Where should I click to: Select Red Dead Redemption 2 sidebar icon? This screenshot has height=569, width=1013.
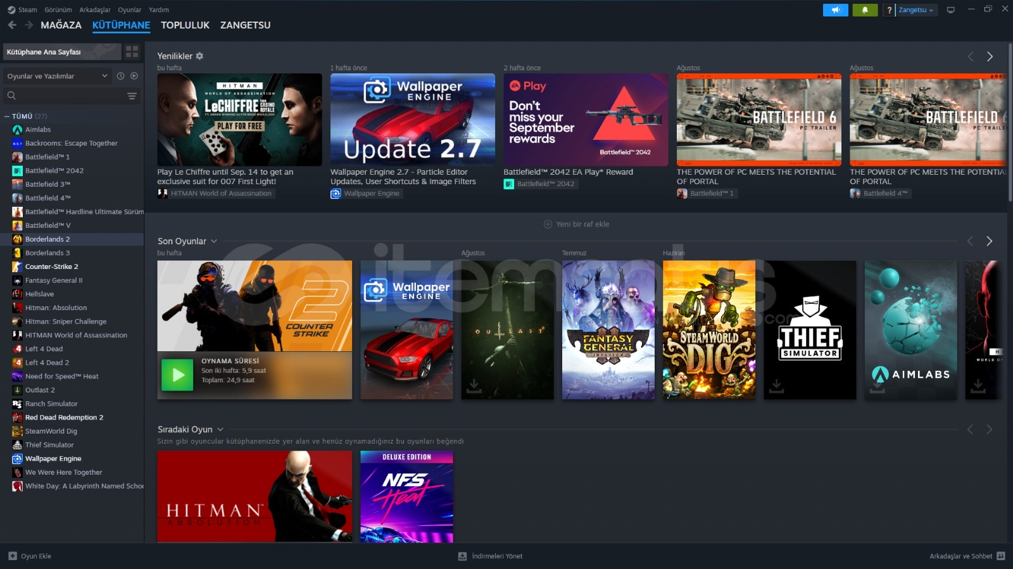pos(17,418)
